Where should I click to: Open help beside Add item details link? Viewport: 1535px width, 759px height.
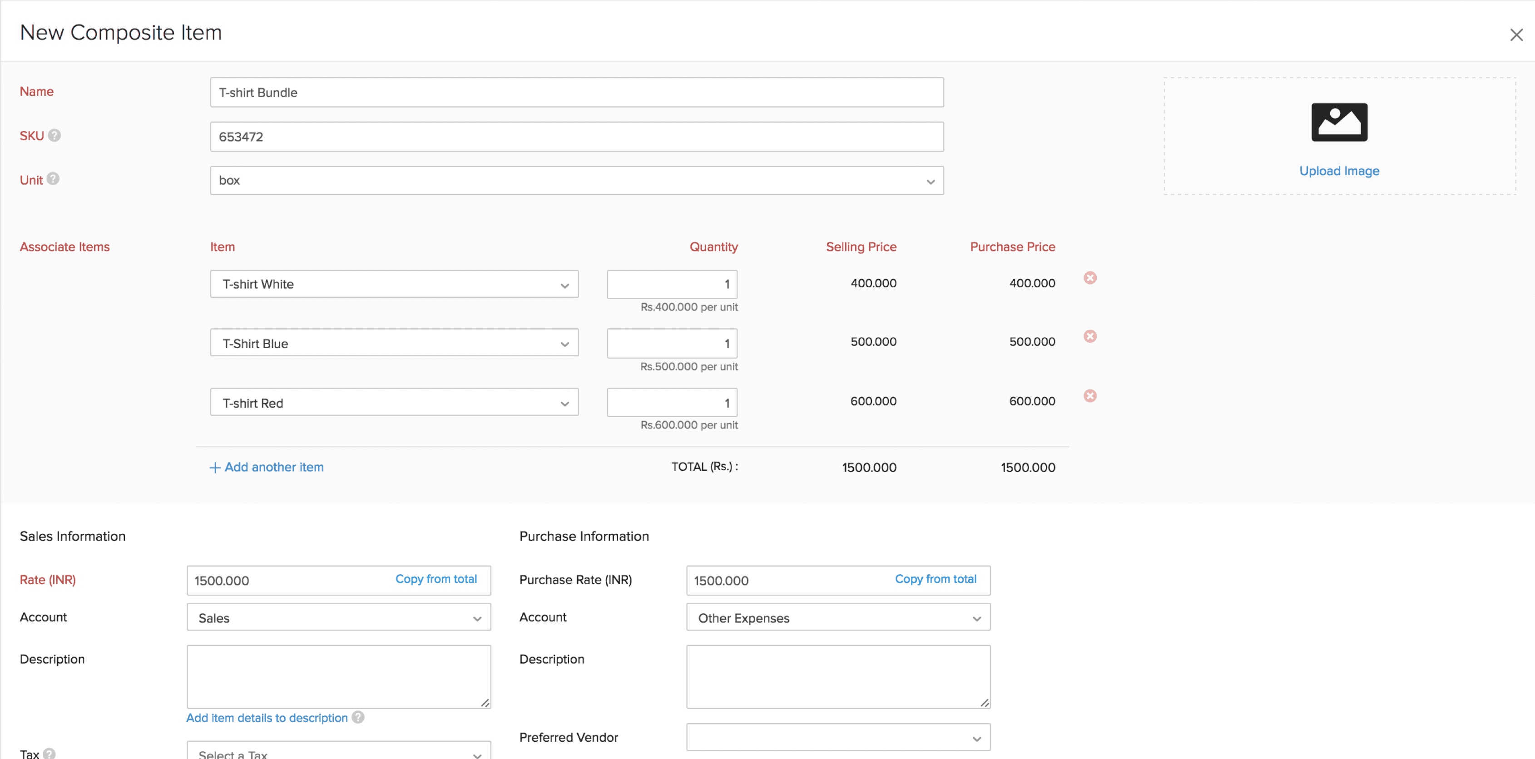358,717
